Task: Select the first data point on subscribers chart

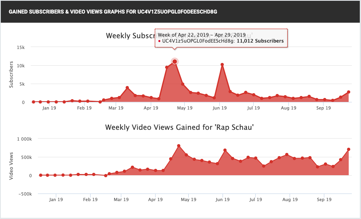Action: pyautogui.click(x=34, y=102)
